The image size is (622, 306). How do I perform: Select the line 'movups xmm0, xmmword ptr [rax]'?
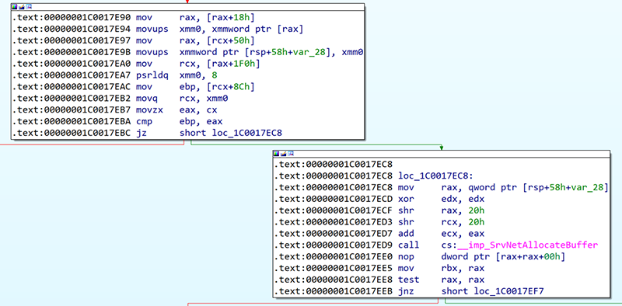pyautogui.click(x=157, y=29)
